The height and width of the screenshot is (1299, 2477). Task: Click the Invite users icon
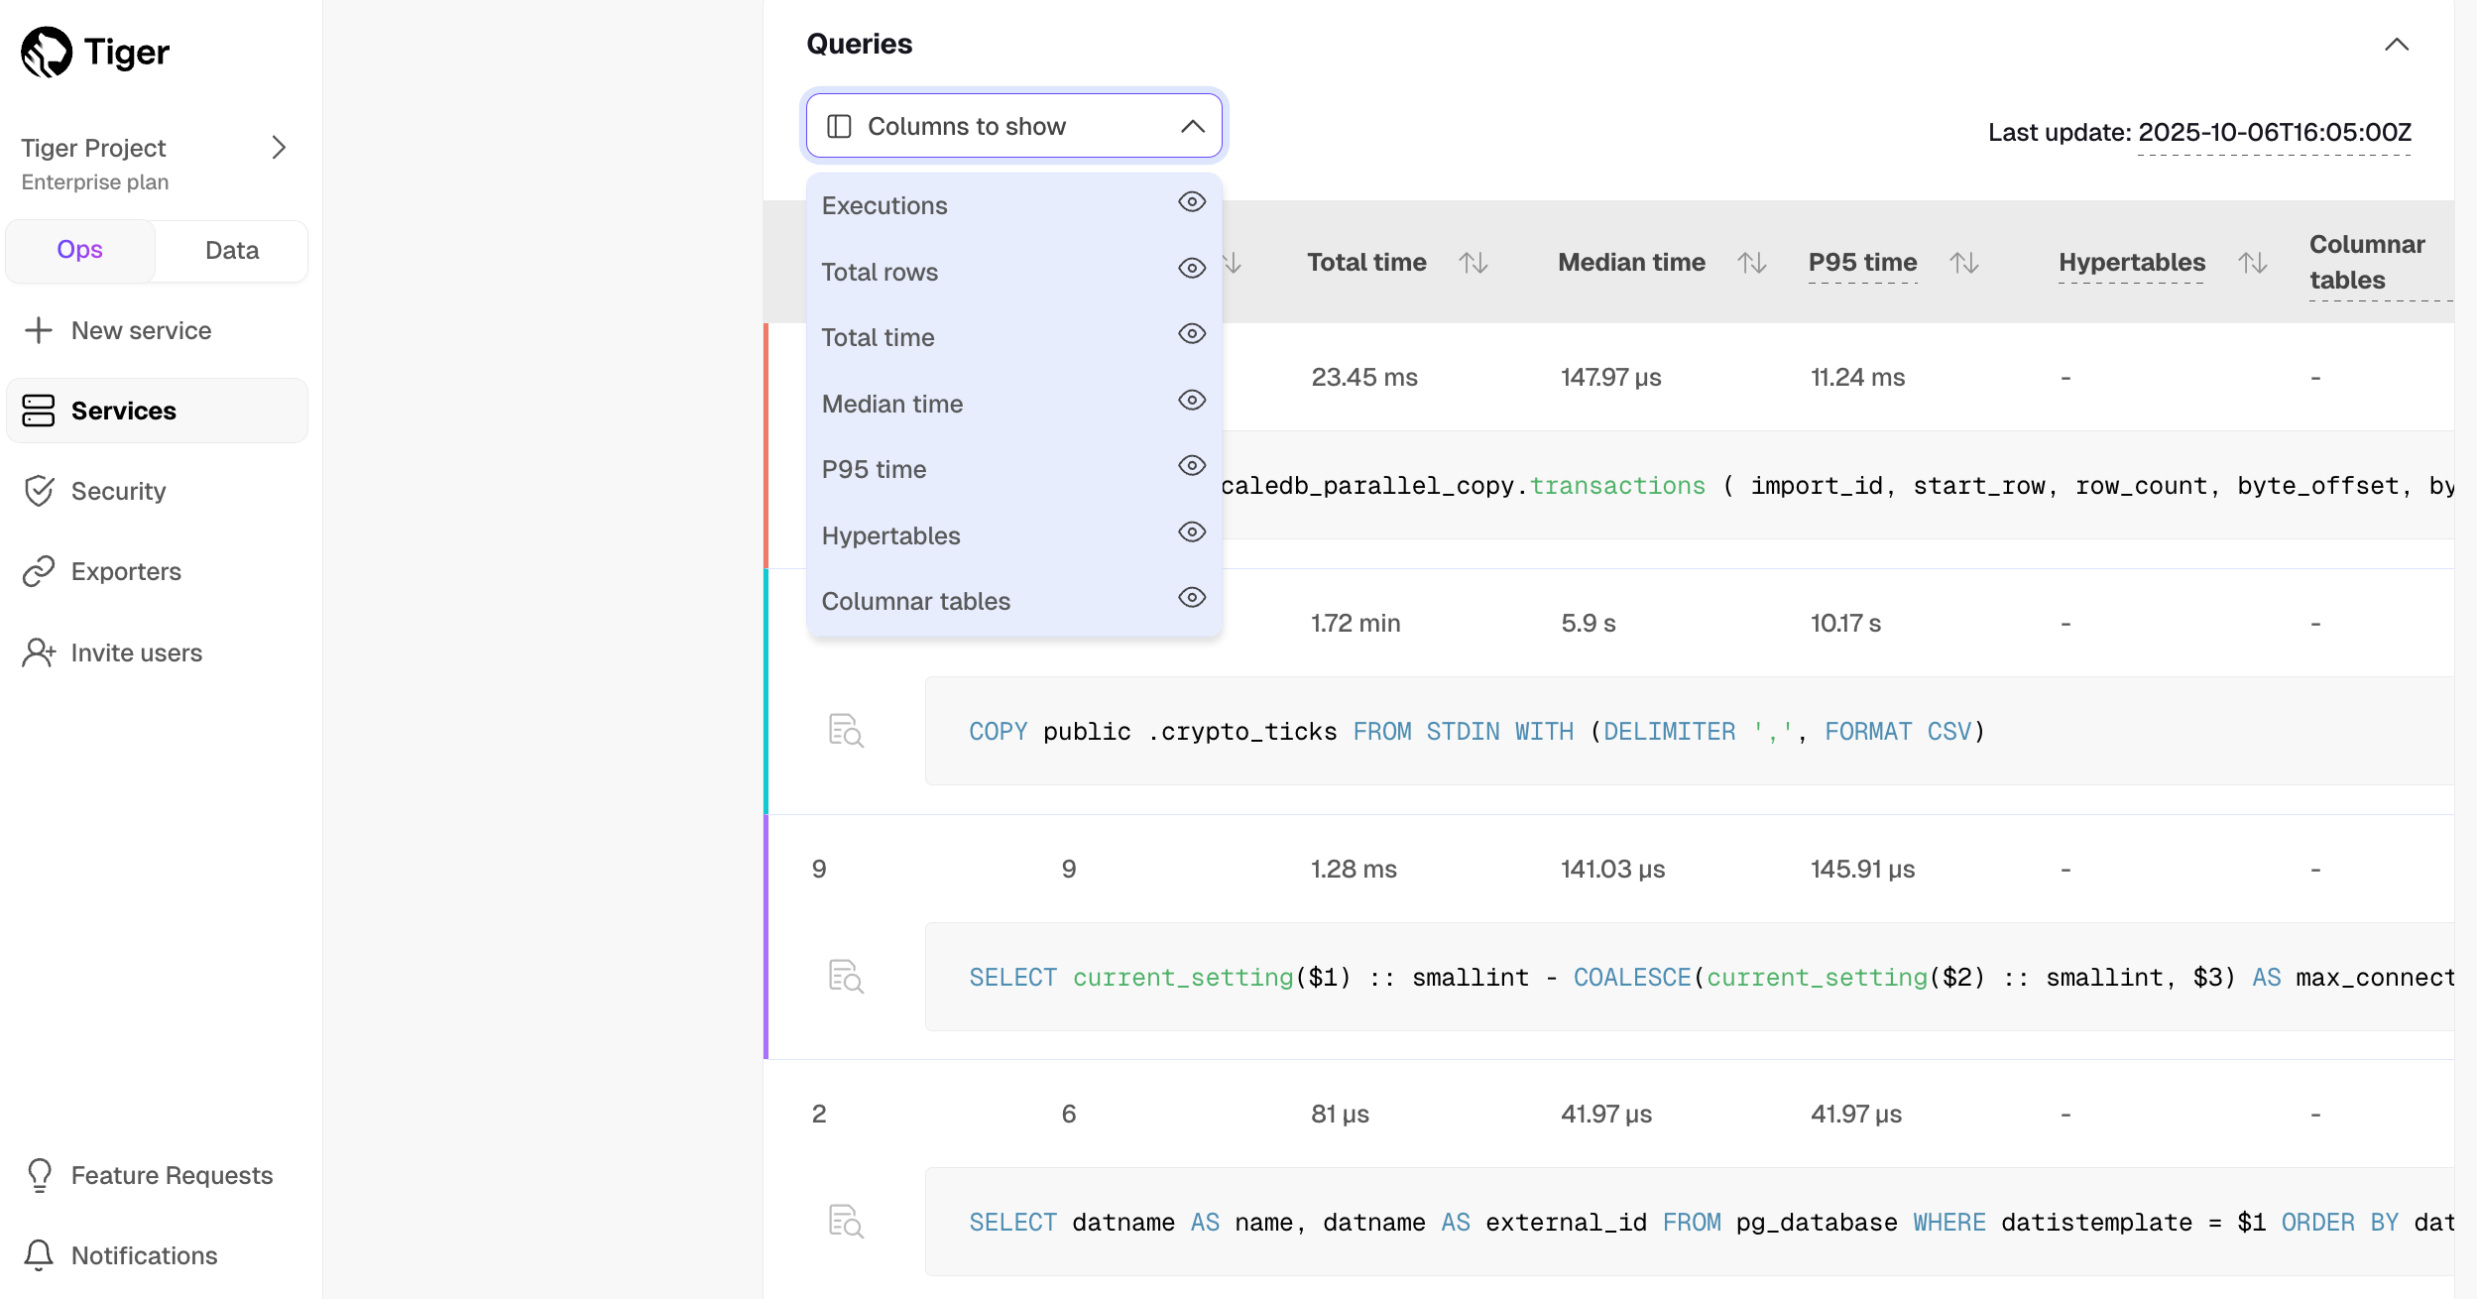[39, 652]
